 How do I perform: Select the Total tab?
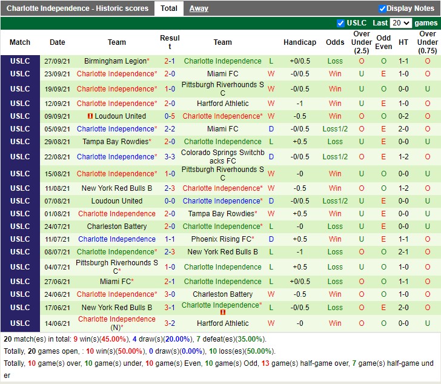[x=169, y=8]
